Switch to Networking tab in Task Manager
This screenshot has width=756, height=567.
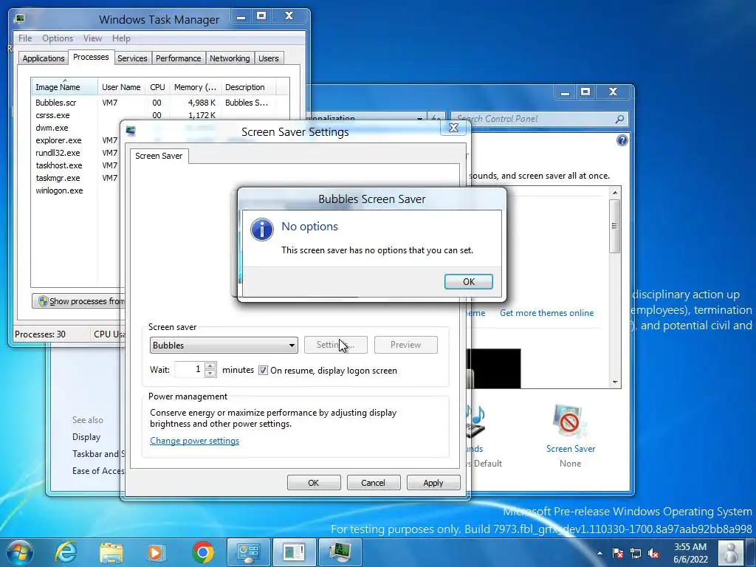click(230, 58)
